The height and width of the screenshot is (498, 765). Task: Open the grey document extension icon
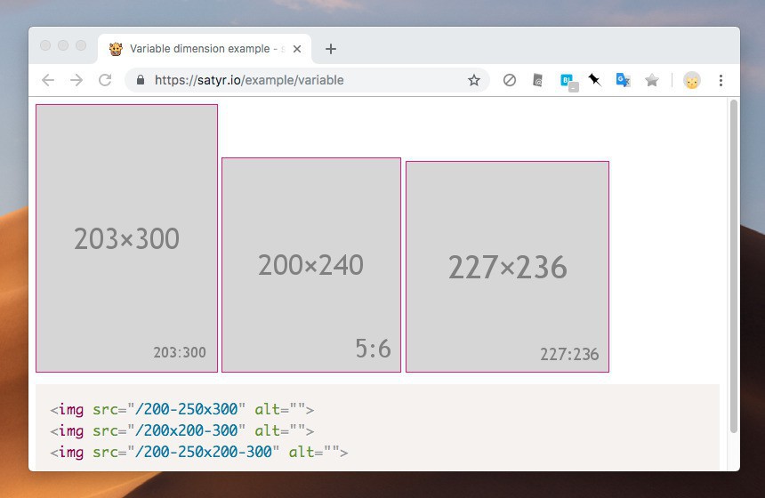coord(537,80)
